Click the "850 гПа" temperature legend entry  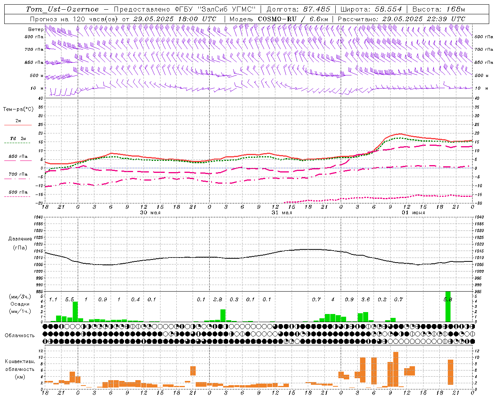[18, 157]
